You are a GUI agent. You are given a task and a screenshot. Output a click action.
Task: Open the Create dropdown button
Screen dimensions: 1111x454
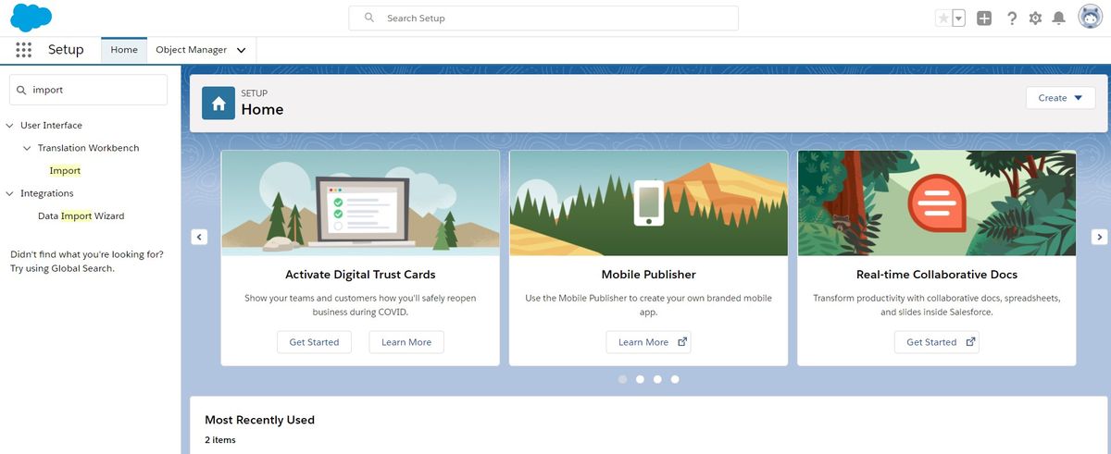(x=1060, y=98)
